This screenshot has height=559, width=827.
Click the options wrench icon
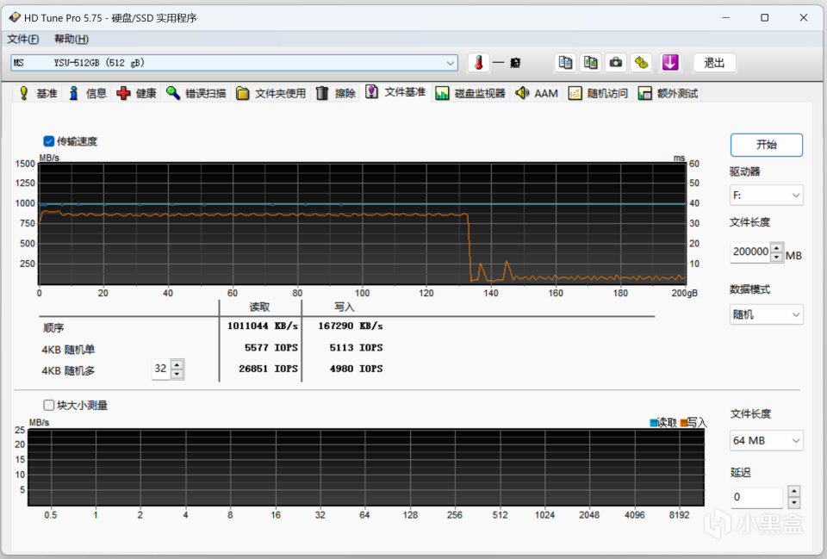coord(641,63)
